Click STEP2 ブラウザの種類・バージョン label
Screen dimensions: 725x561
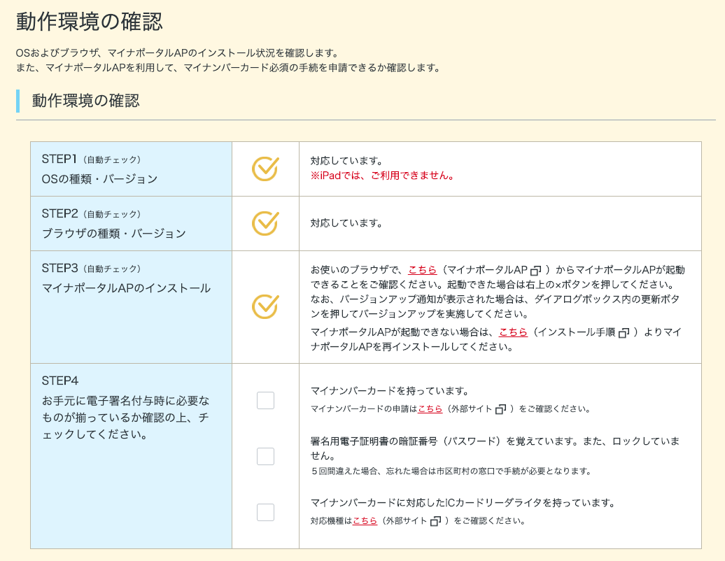click(114, 224)
